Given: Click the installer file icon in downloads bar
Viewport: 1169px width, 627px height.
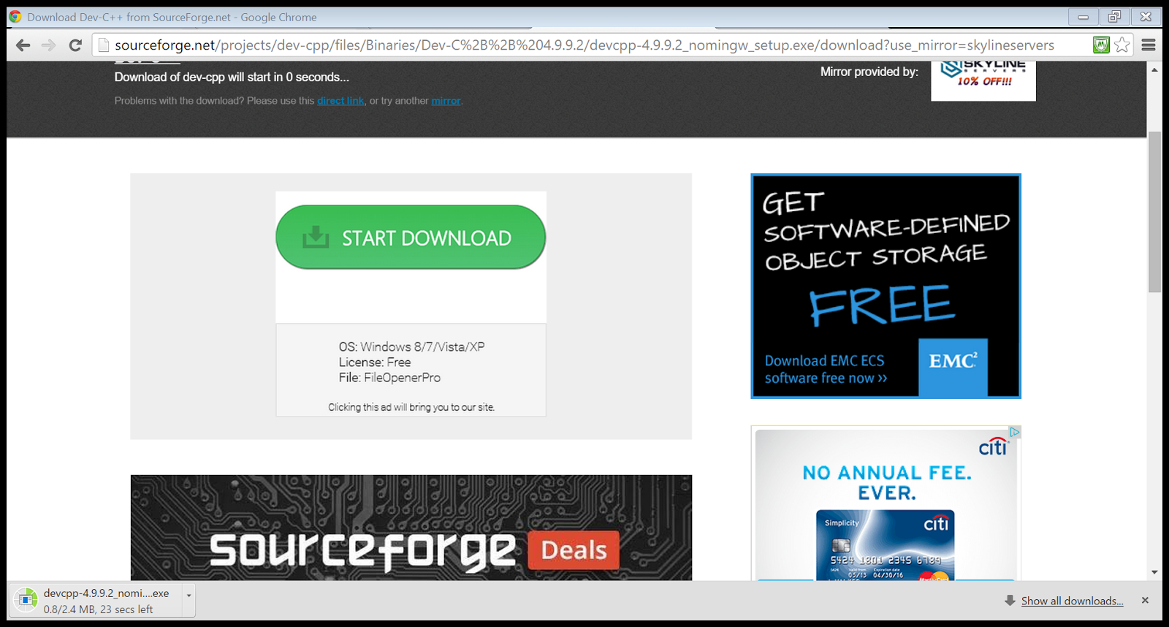Looking at the screenshot, I should [x=26, y=599].
